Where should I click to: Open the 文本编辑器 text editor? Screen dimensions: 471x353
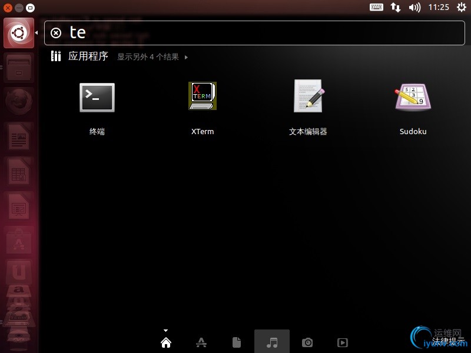coord(308,96)
